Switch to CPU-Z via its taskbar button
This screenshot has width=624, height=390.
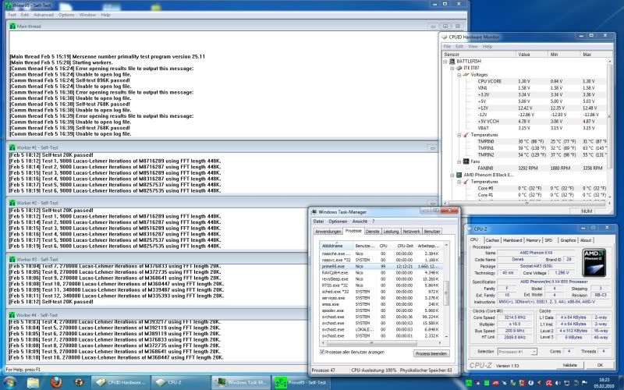pyautogui.click(x=181, y=382)
